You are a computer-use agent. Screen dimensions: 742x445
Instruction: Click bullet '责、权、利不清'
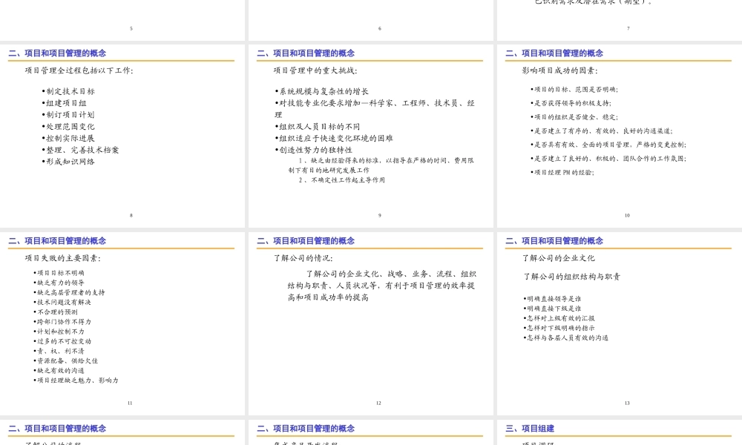59,351
